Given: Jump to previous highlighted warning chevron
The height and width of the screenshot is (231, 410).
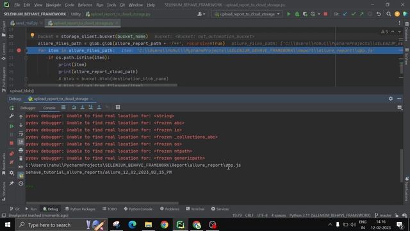Looking at the screenshot, I should click(x=393, y=31).
